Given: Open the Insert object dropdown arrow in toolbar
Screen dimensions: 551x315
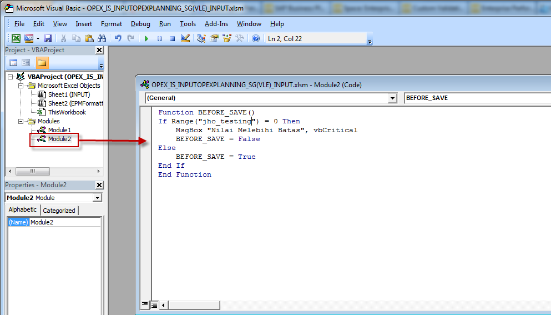Looking at the screenshot, I should [38, 38].
